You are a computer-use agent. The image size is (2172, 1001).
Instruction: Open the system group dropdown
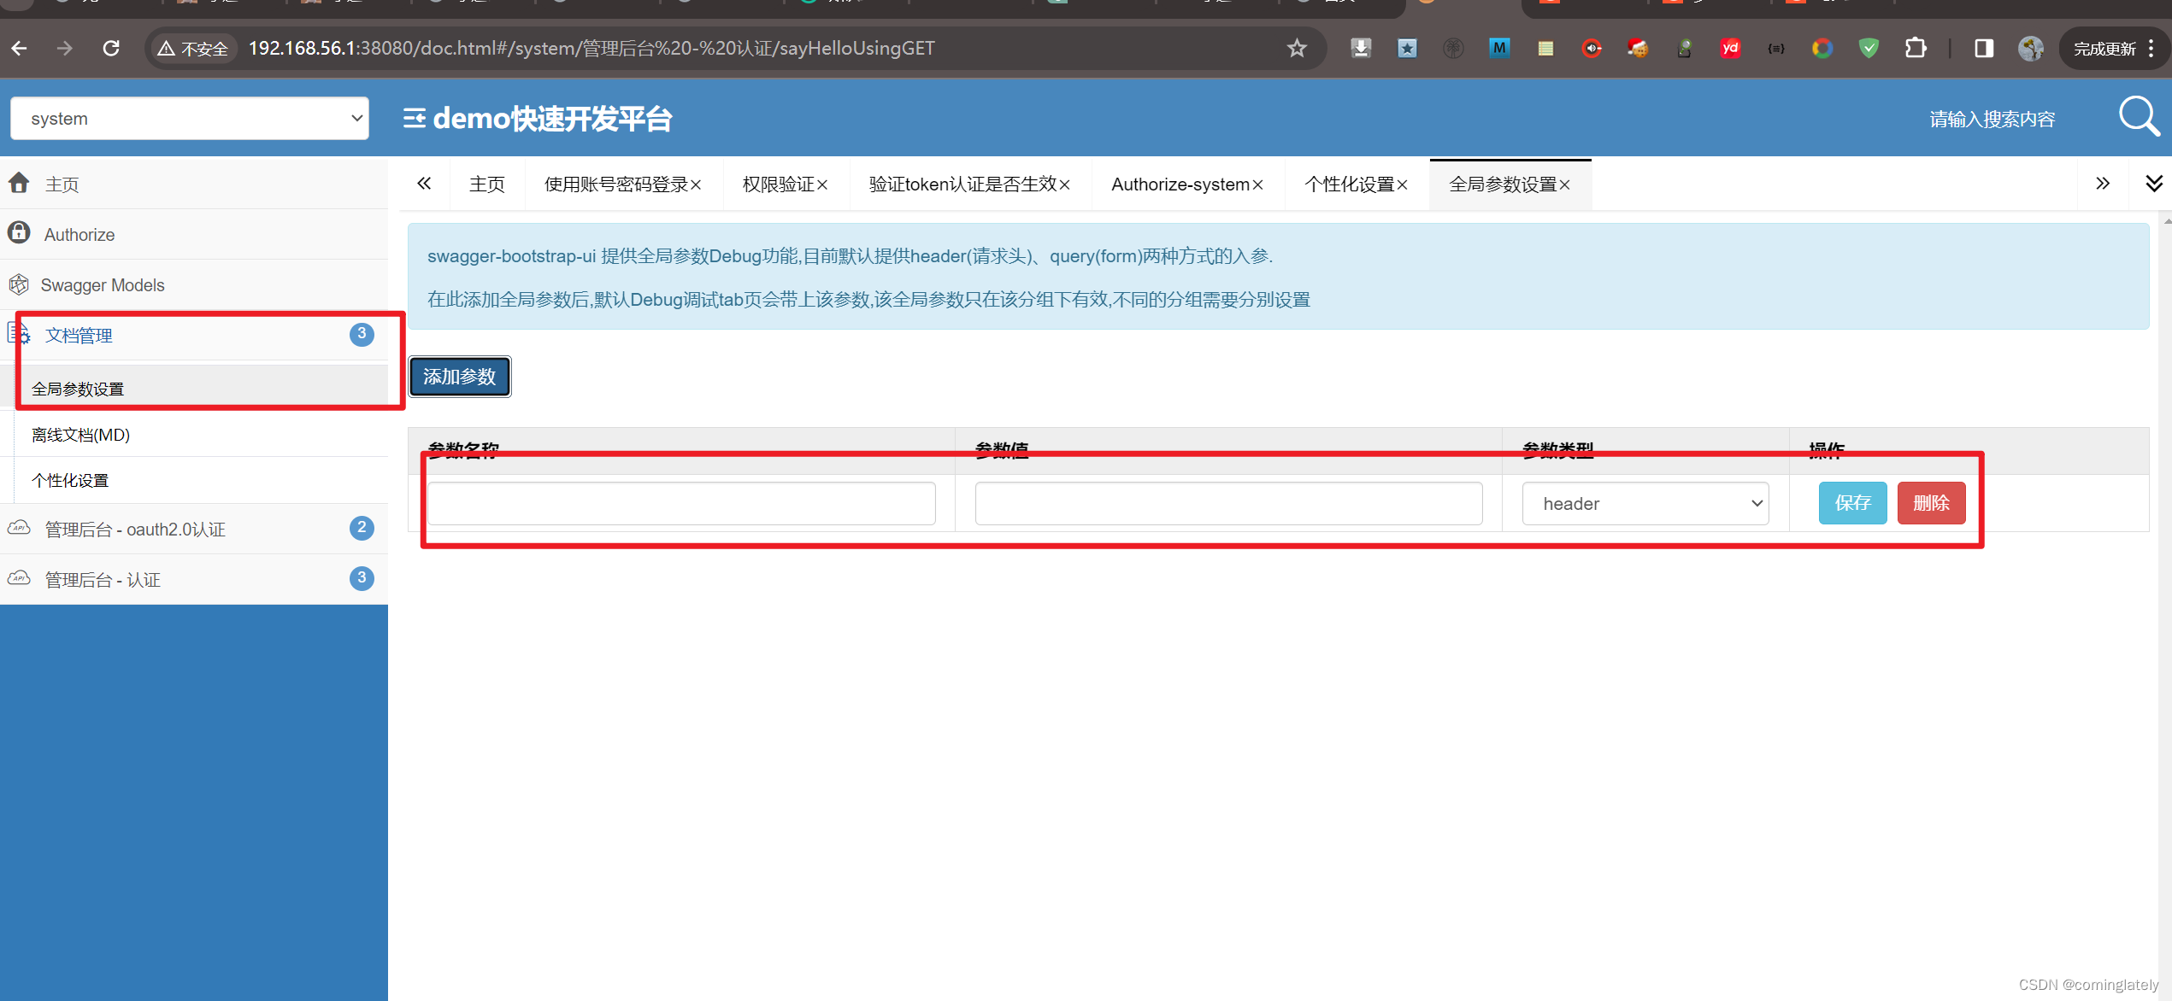pyautogui.click(x=190, y=118)
